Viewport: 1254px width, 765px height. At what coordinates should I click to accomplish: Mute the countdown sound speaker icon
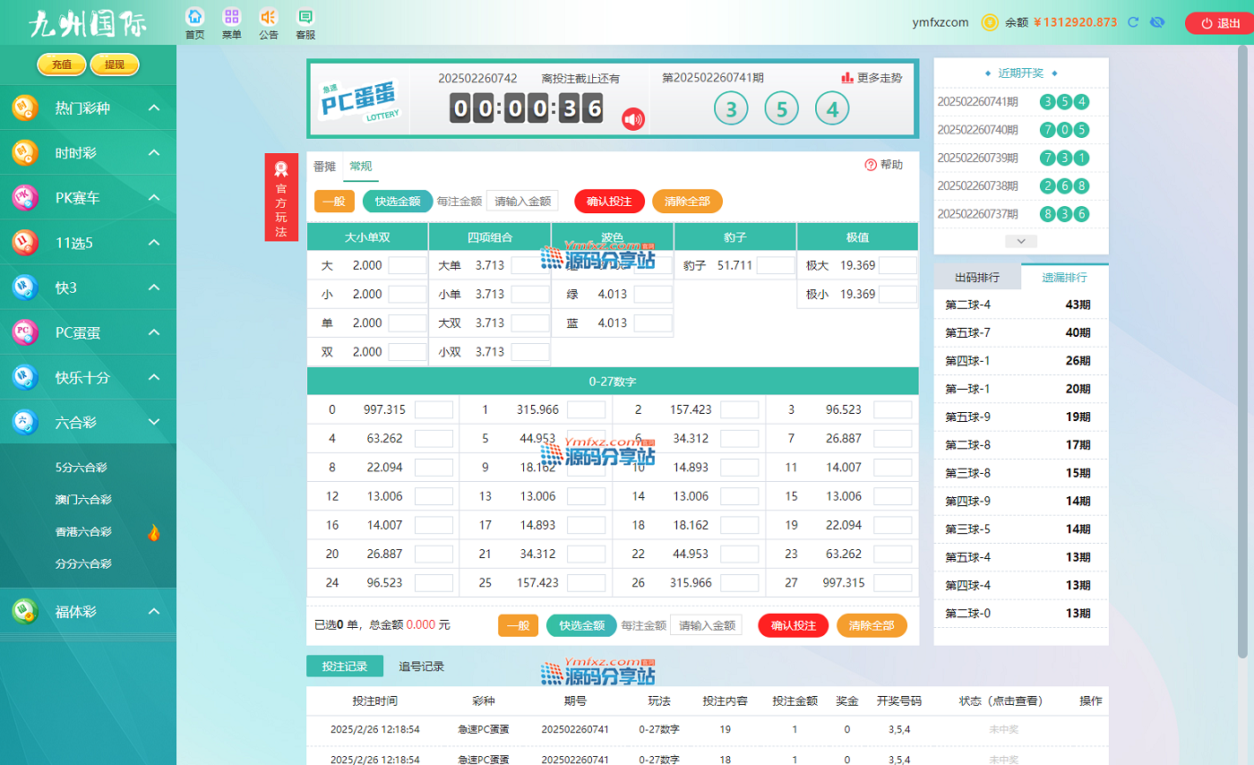click(x=633, y=118)
